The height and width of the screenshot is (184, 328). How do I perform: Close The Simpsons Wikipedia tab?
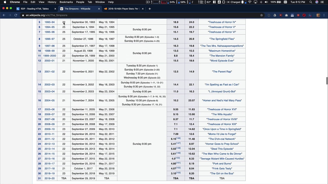(99, 9)
